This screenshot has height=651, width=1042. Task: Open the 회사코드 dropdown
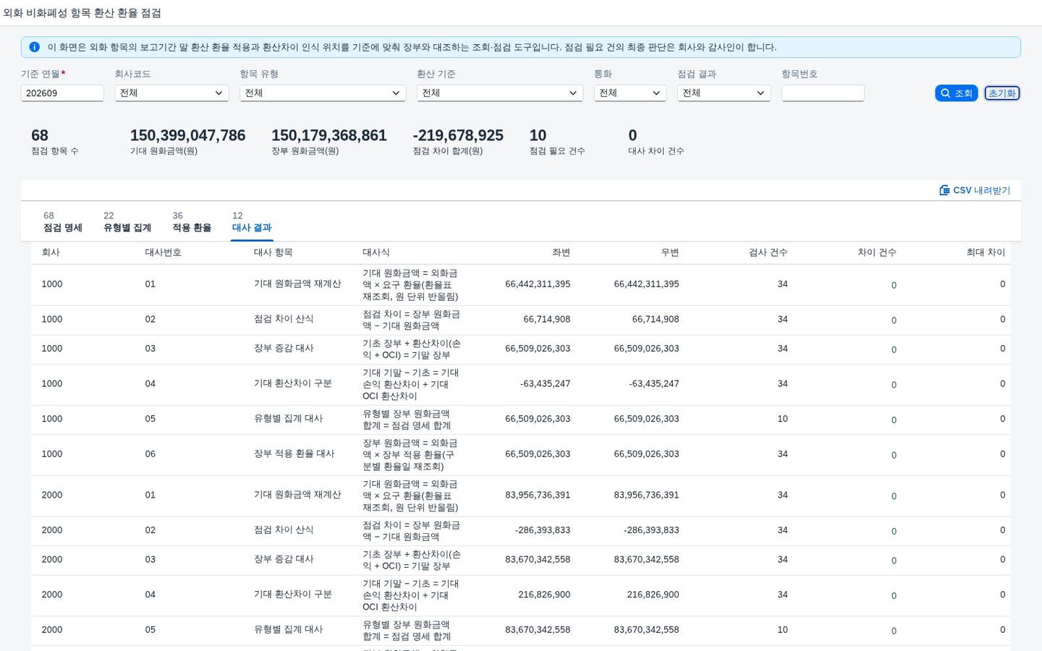[171, 93]
